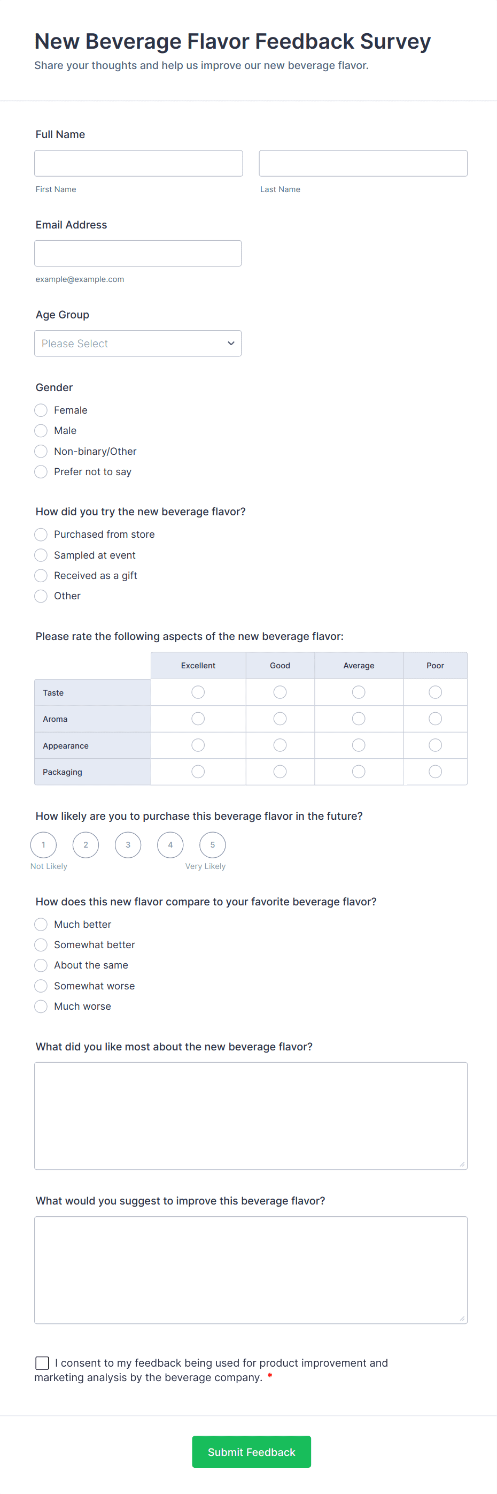Rate Taste as Excellent in the matrix
Image resolution: width=497 pixels, height=1494 pixels.
tap(198, 692)
